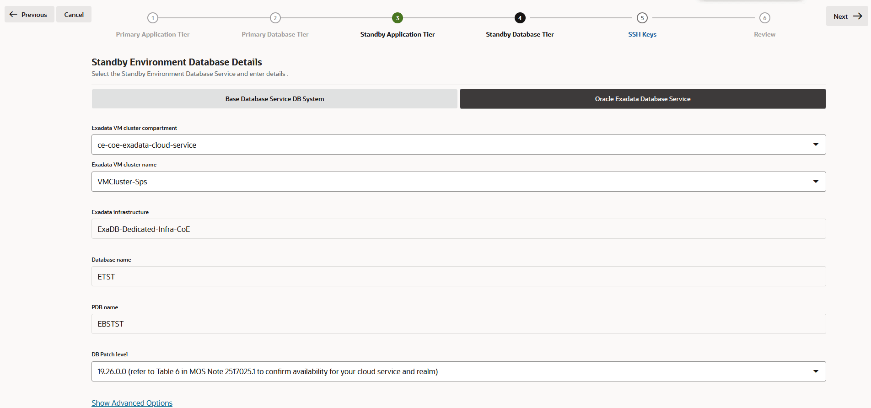Jump to the SSH Keys step label
Screen dimensions: 871x408
(x=642, y=34)
